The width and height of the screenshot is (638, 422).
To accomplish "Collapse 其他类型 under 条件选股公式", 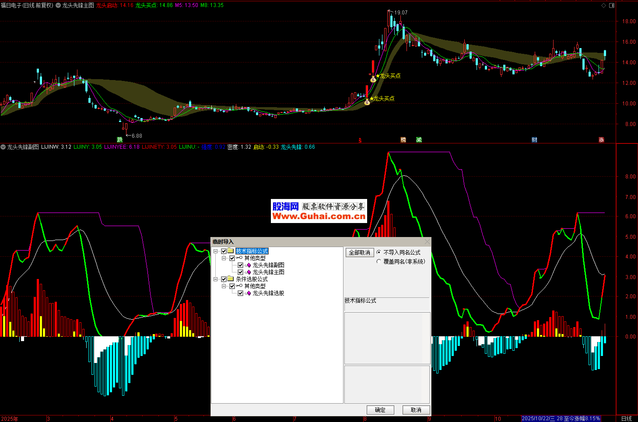I will [x=224, y=286].
